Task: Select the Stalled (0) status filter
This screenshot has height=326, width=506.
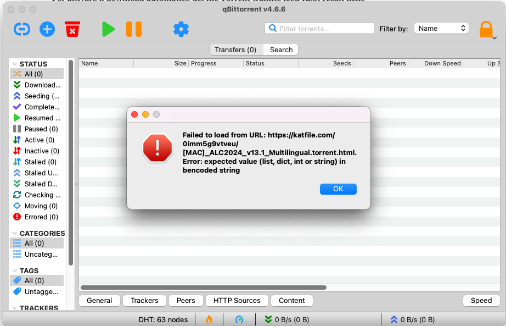Action: click(37, 162)
